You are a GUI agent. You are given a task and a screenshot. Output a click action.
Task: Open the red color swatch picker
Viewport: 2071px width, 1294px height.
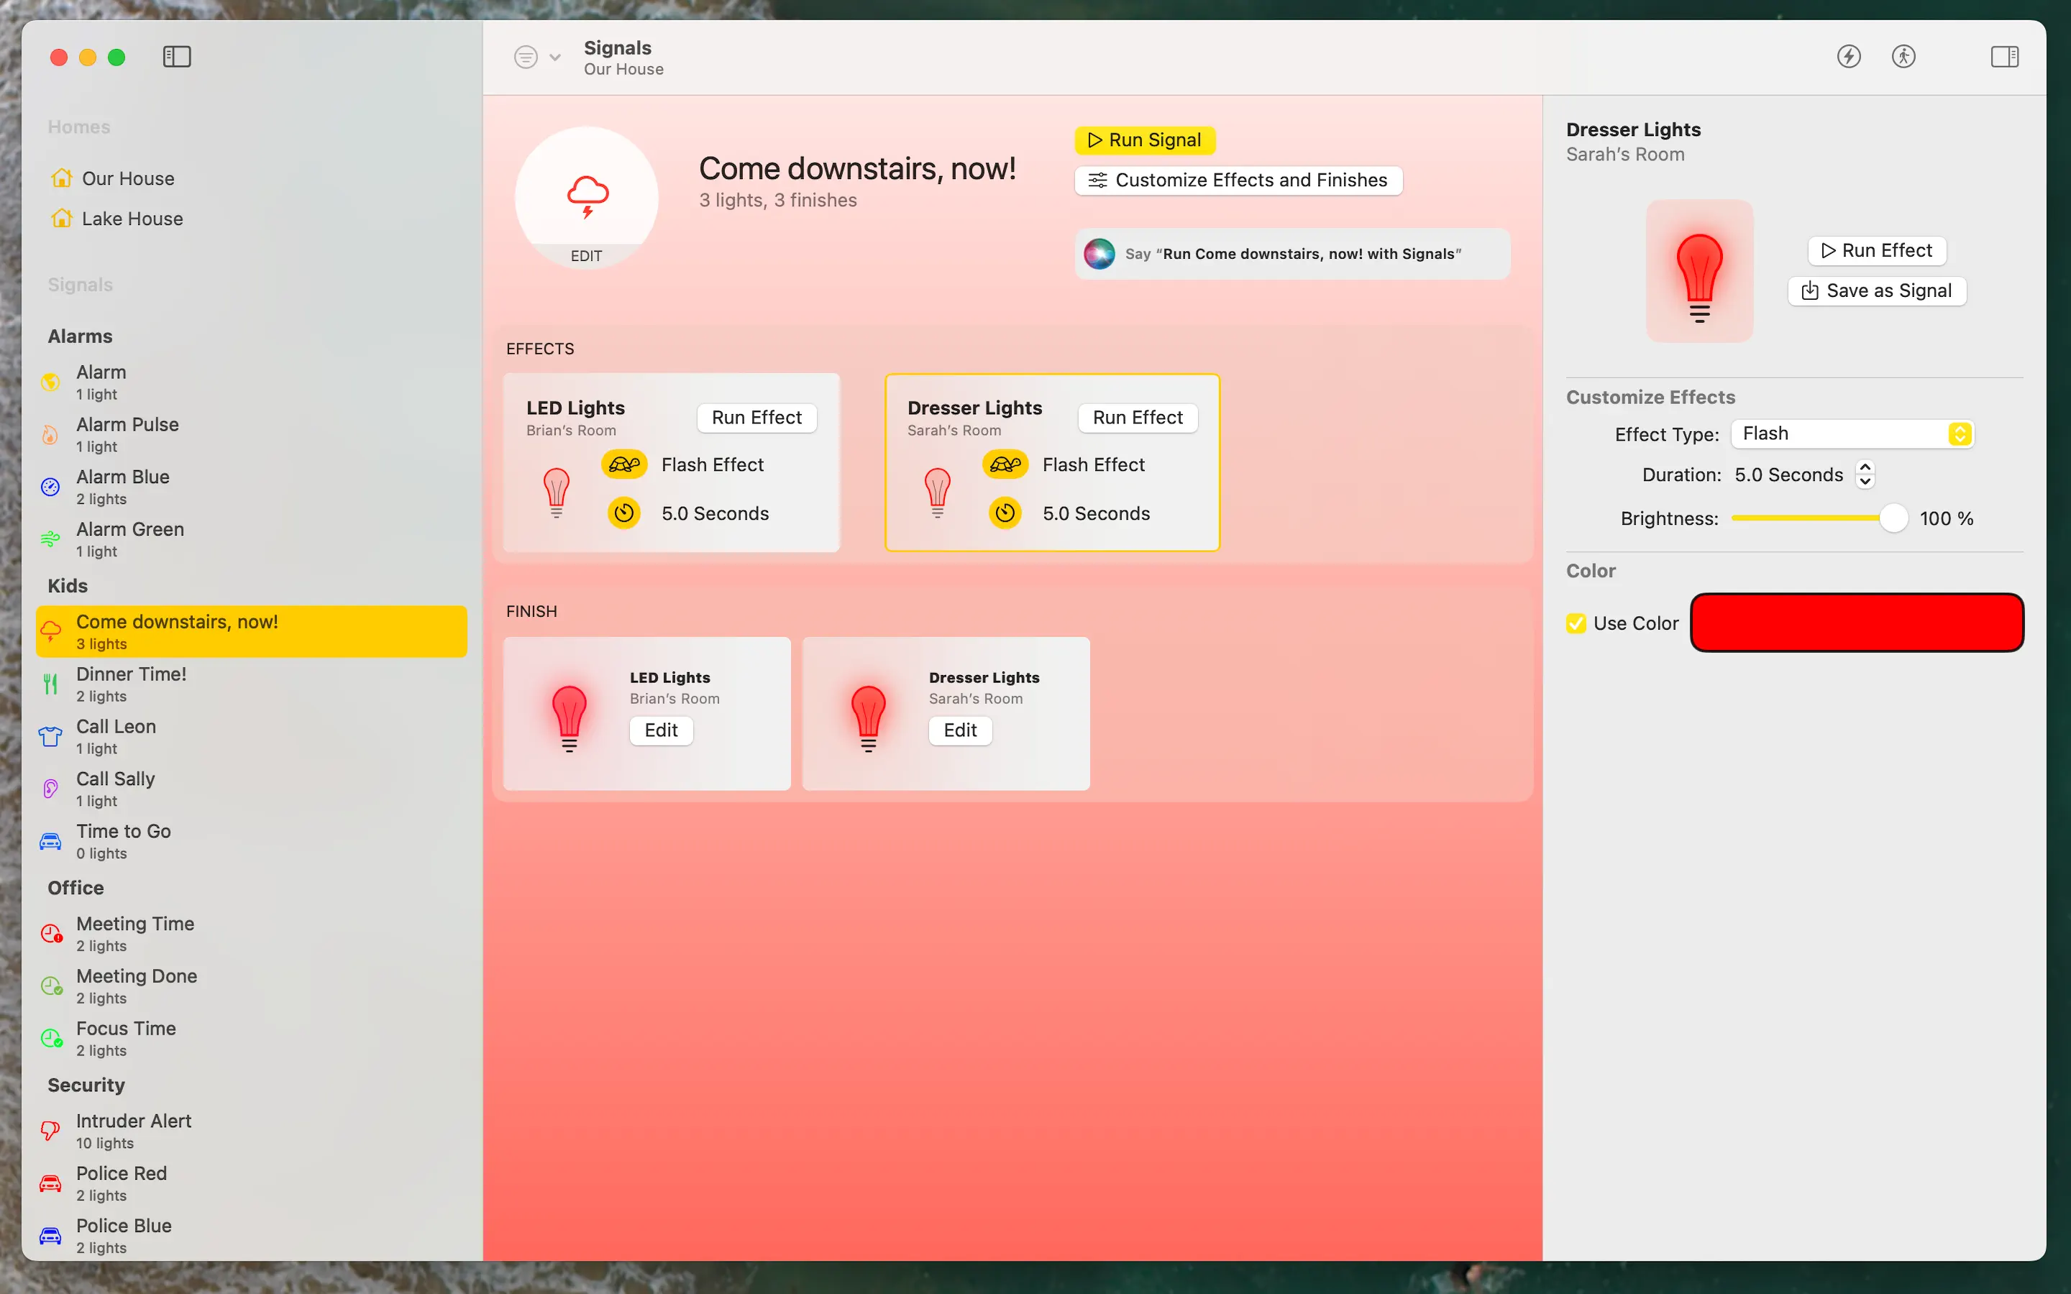1856,623
